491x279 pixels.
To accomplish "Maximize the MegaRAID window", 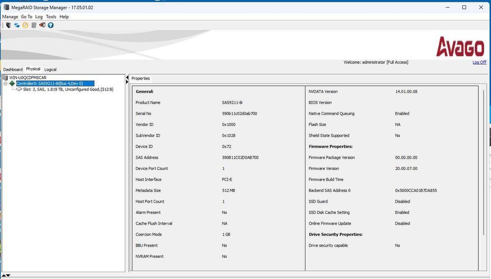I will click(x=464, y=7).
